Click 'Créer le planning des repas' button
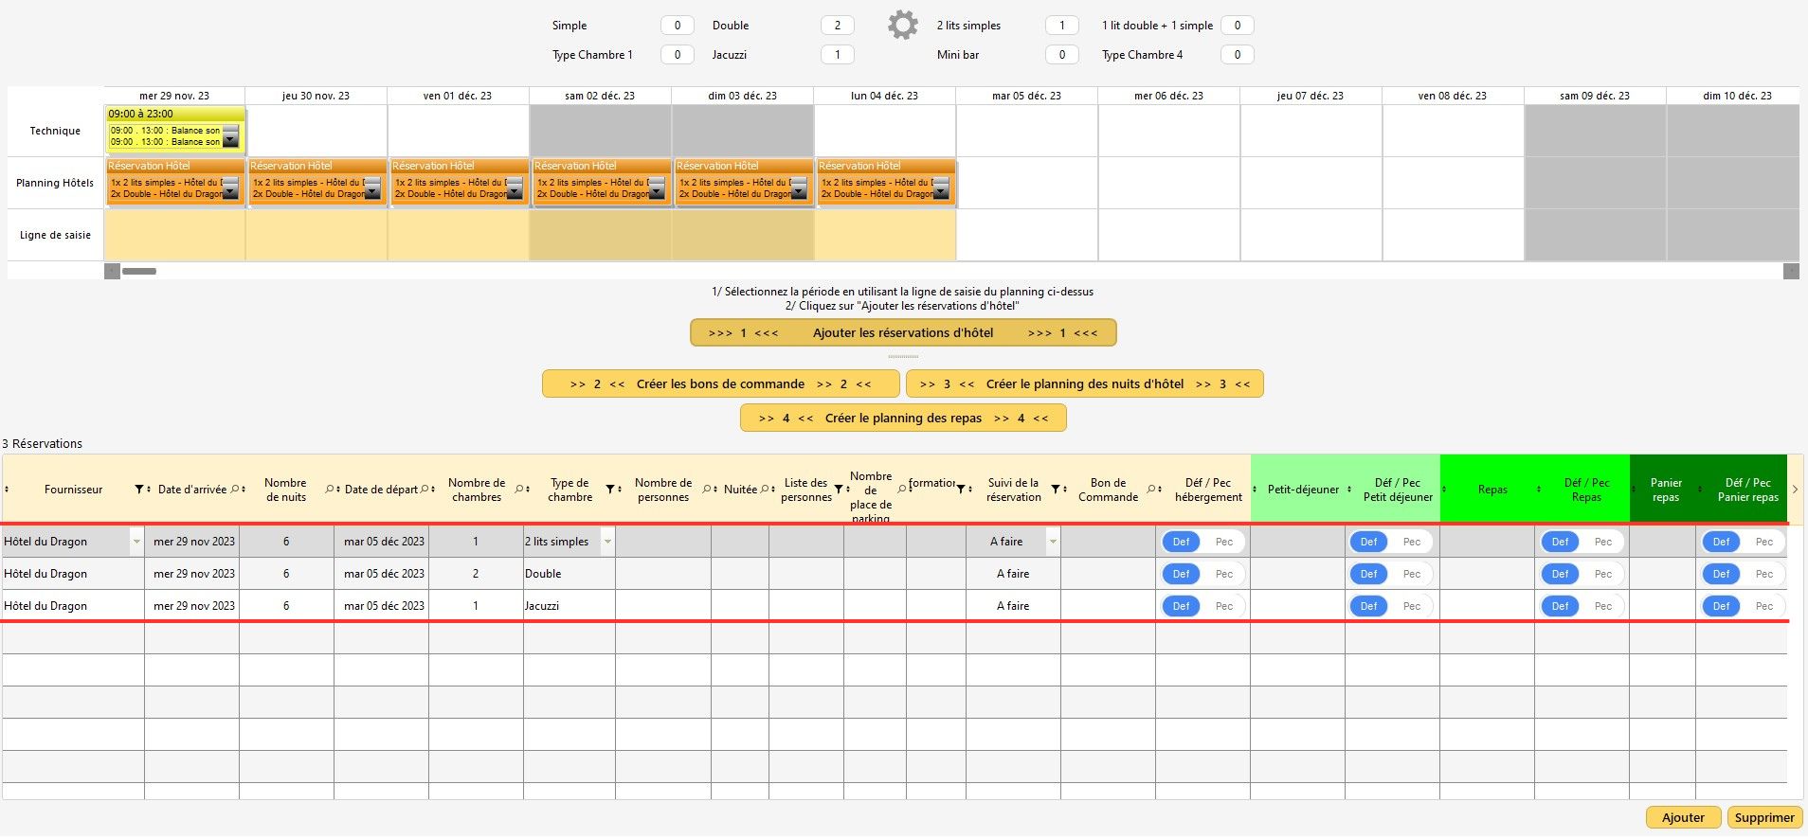The width and height of the screenshot is (1808, 838). coord(902,419)
